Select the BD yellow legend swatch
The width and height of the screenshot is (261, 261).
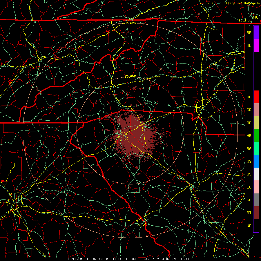click(x=256, y=123)
